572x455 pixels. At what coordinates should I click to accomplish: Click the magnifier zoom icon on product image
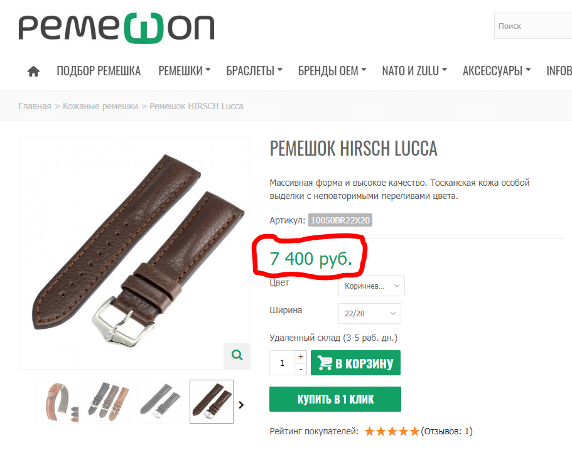coord(237,355)
